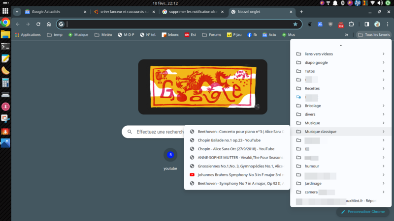Open the Chrome three-dot menu

click(x=388, y=24)
